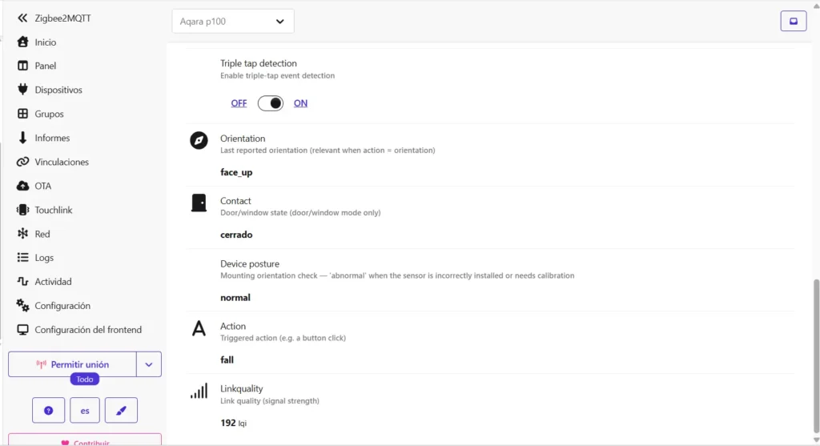Click Zigbee2MQTT title link

[62, 18]
